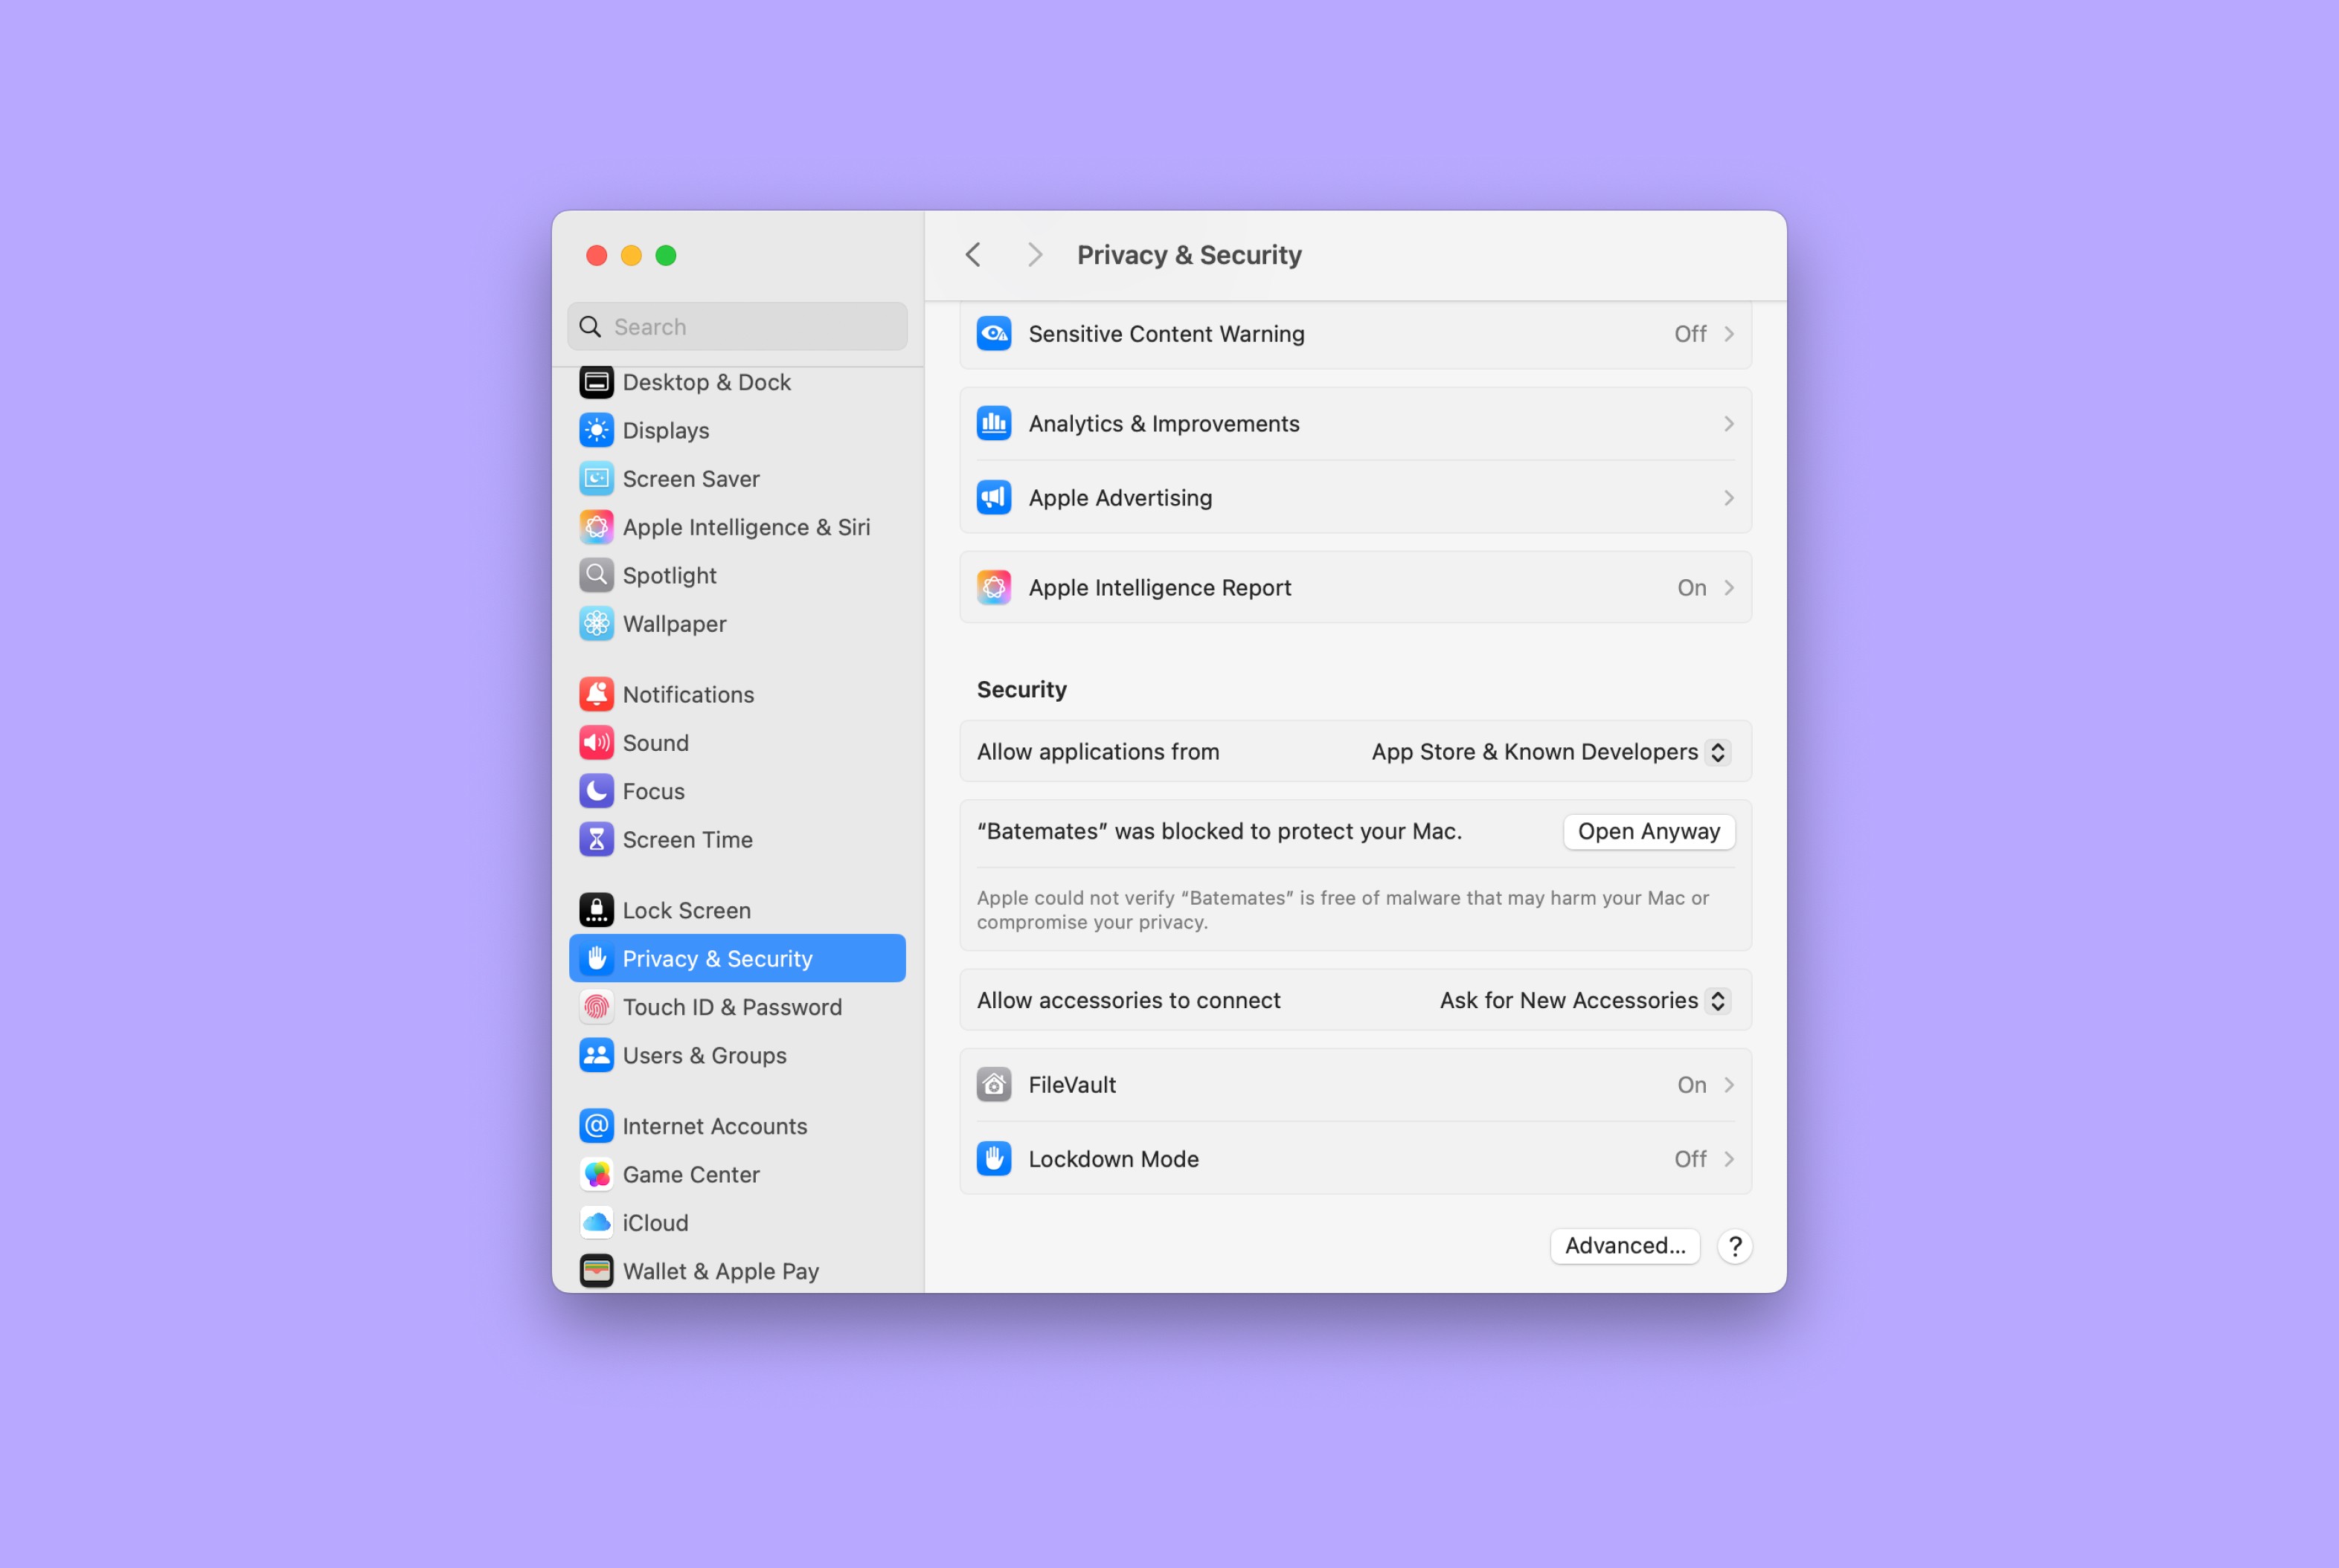The width and height of the screenshot is (2339, 1568).
Task: Open Ask for New Accessories popup menu
Action: click(1584, 1001)
